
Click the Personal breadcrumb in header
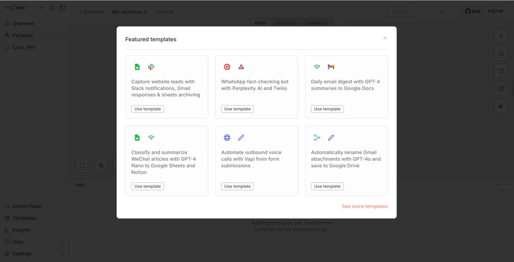click(91, 12)
